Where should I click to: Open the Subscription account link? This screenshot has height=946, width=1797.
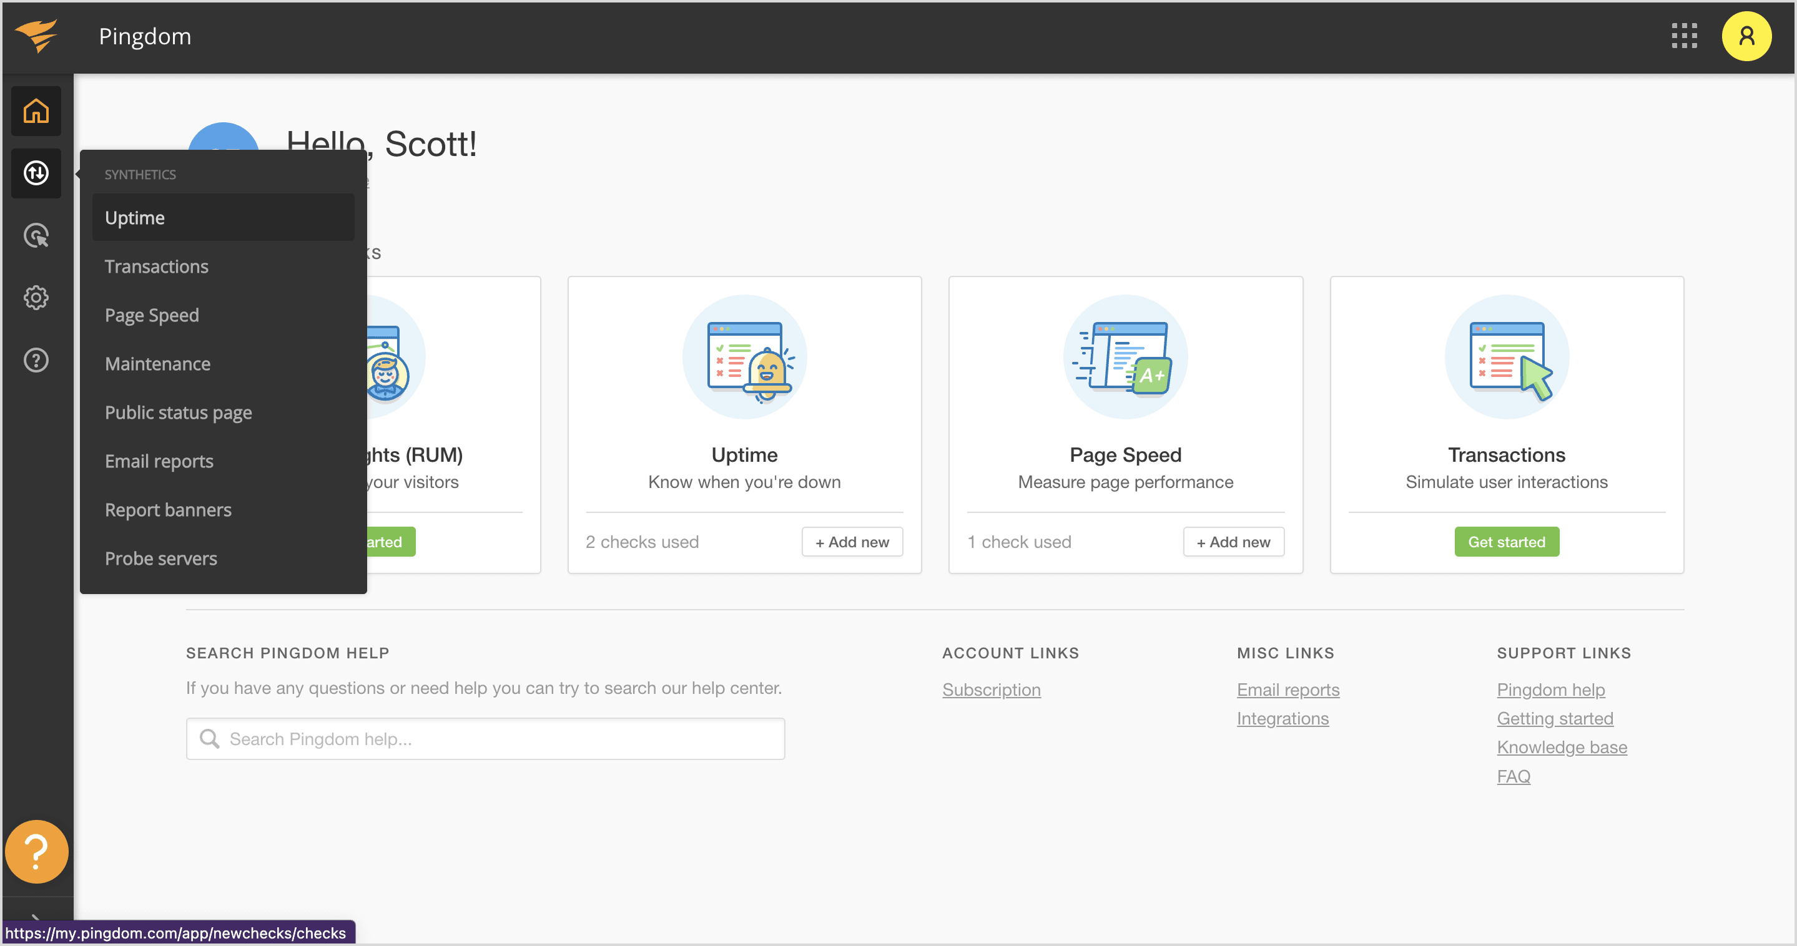point(992,690)
